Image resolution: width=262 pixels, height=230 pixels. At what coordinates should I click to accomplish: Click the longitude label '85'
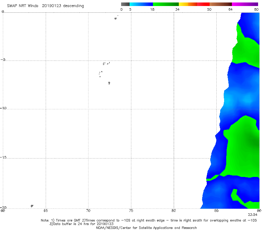click(216, 211)
